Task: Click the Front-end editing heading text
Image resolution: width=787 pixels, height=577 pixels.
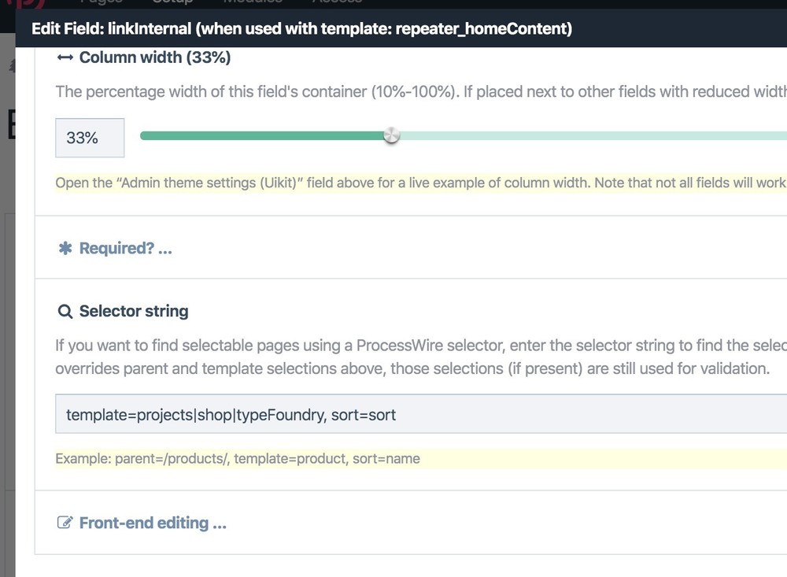Action: coord(151,522)
